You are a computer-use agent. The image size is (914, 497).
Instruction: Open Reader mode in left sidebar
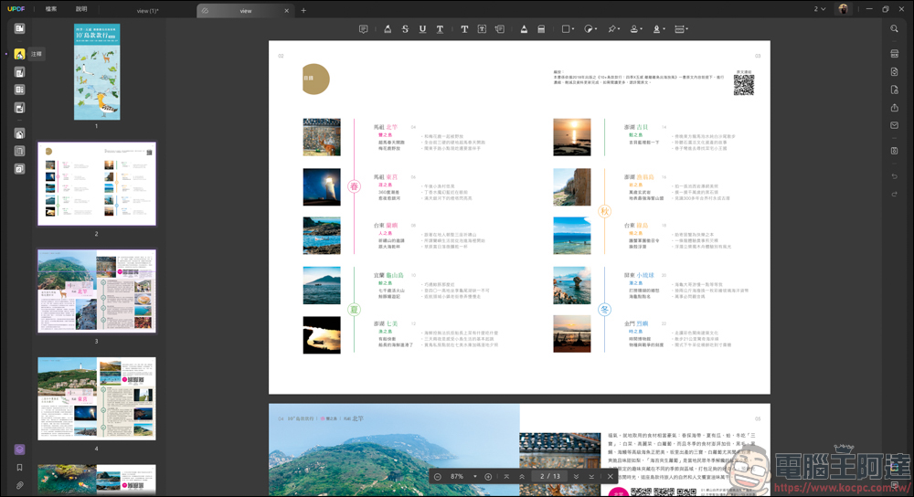pos(19,28)
